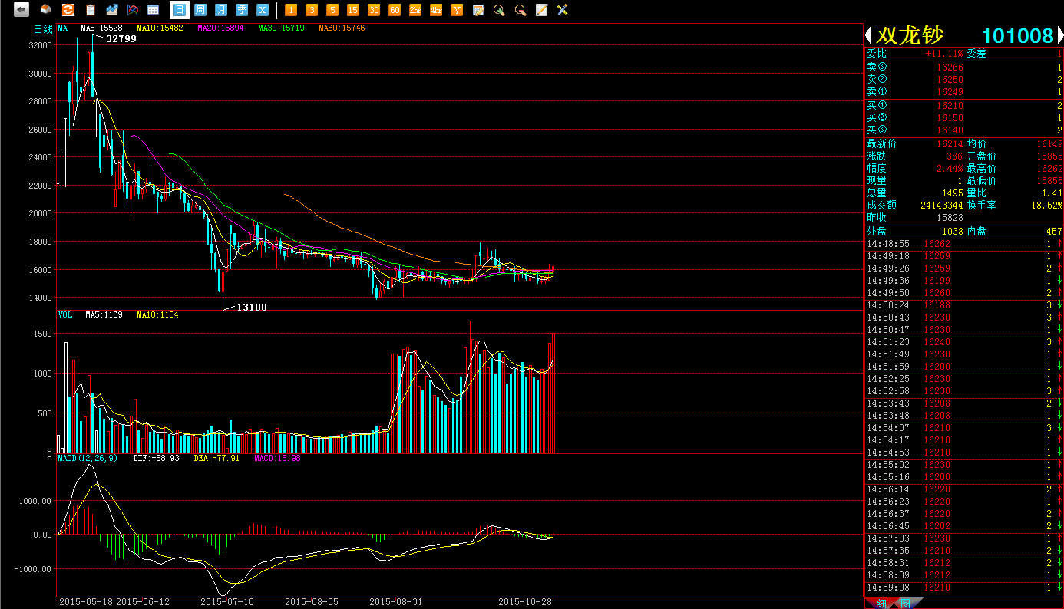
Task: Switch to the 图 chart tab
Action: point(905,604)
